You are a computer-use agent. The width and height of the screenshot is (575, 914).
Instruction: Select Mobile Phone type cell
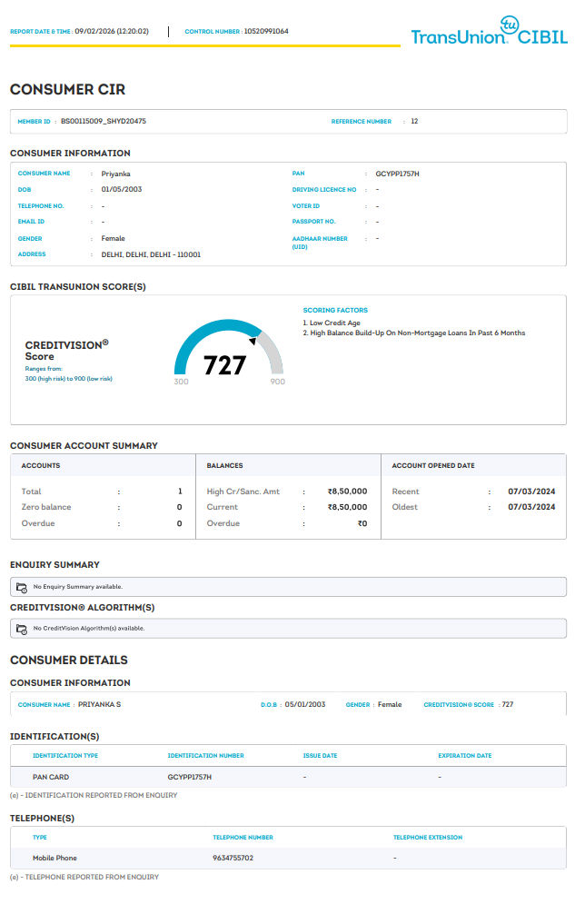point(55,858)
